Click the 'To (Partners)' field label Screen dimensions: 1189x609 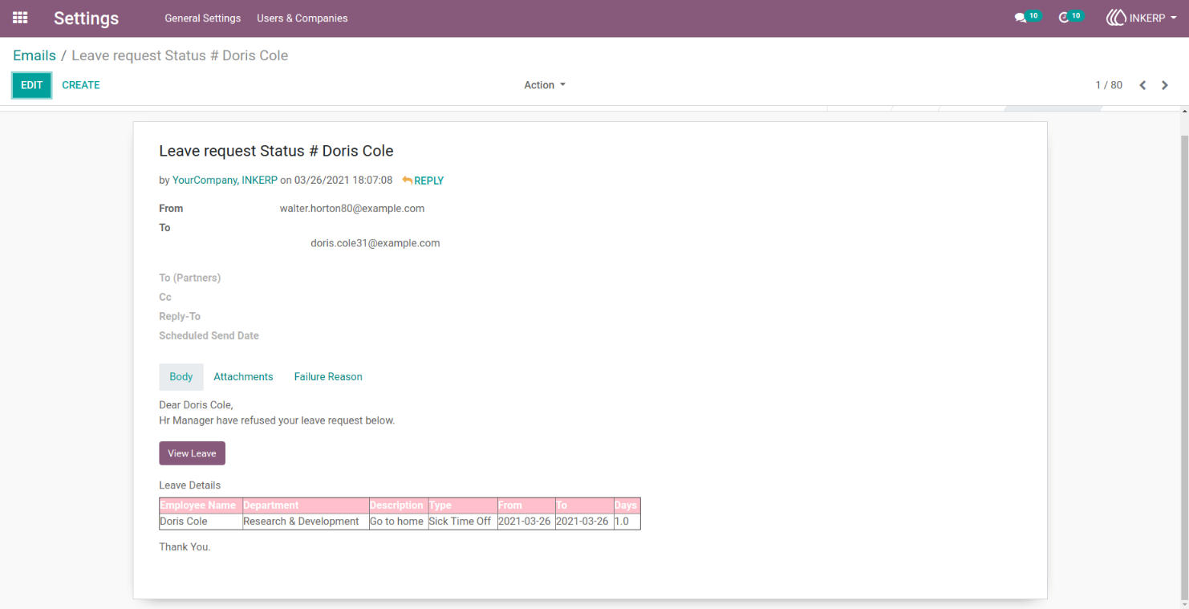coord(190,278)
